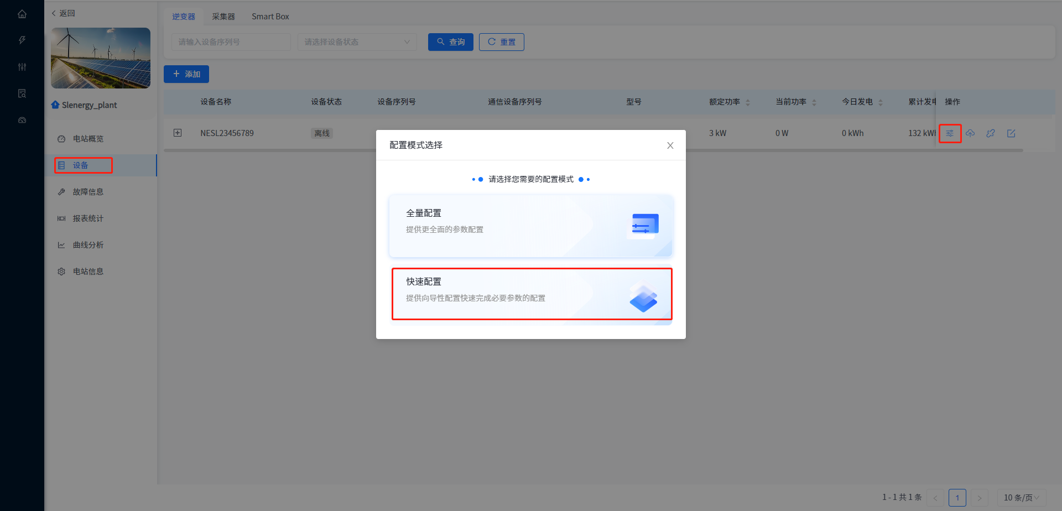1062x511 pixels.
Task: Click the home icon in left sidebar
Action: point(22,14)
